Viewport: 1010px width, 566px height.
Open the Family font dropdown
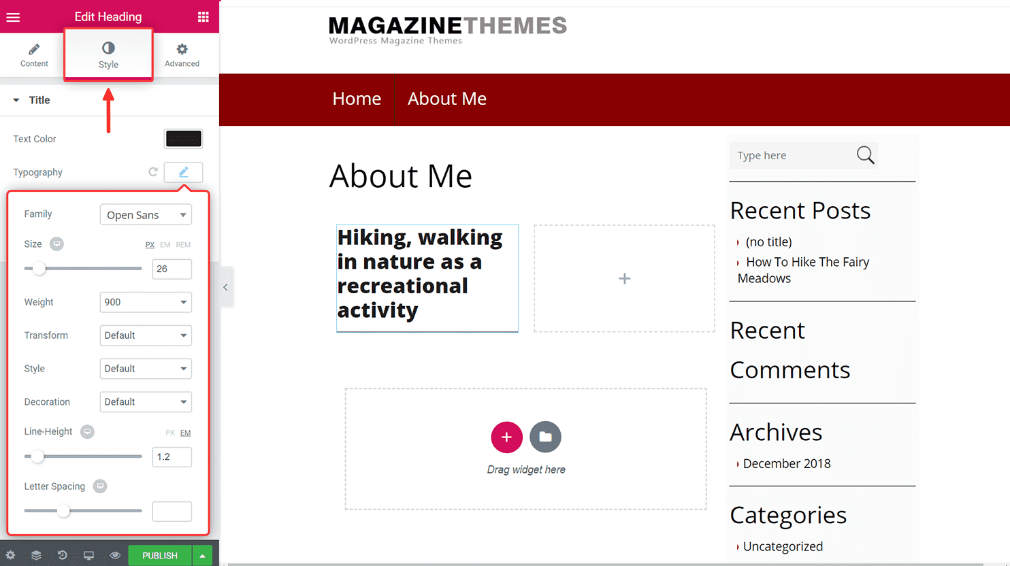click(146, 215)
